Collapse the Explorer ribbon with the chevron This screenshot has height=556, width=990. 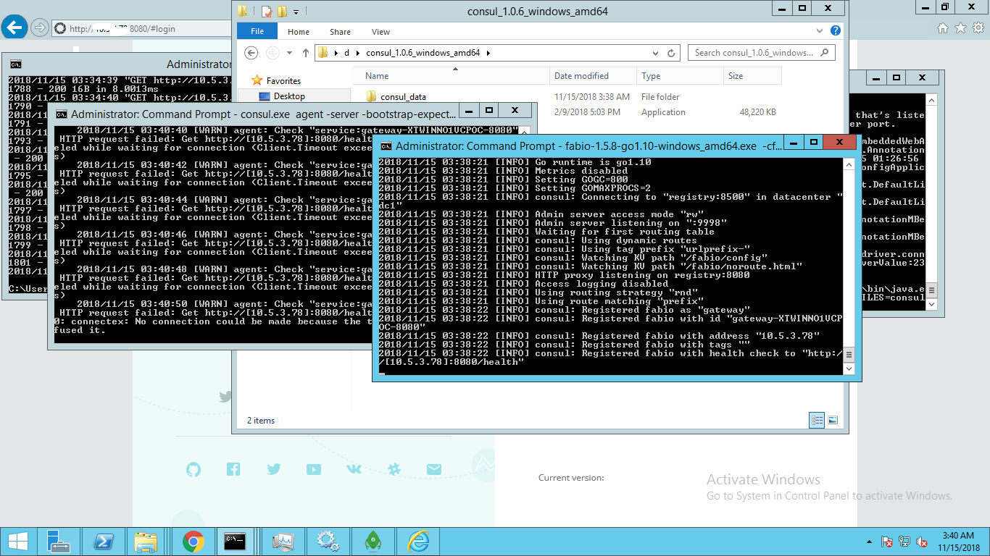(819, 31)
